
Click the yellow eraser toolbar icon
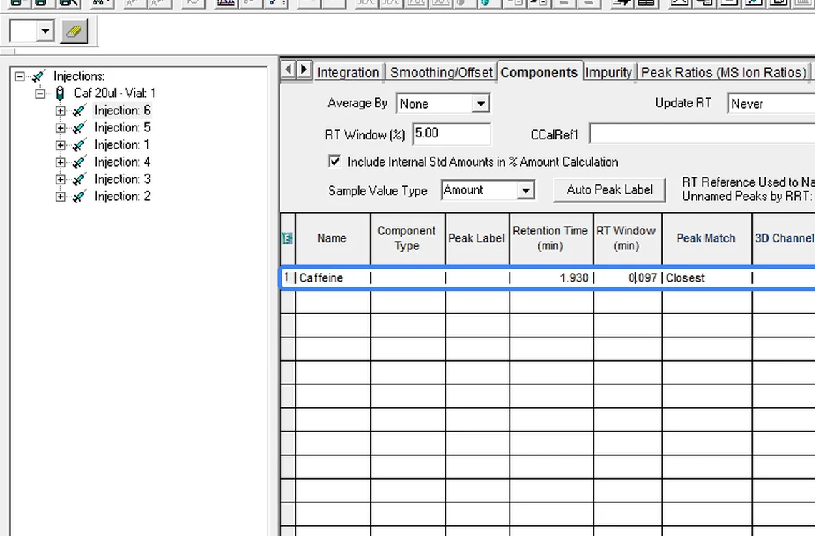coord(74,31)
